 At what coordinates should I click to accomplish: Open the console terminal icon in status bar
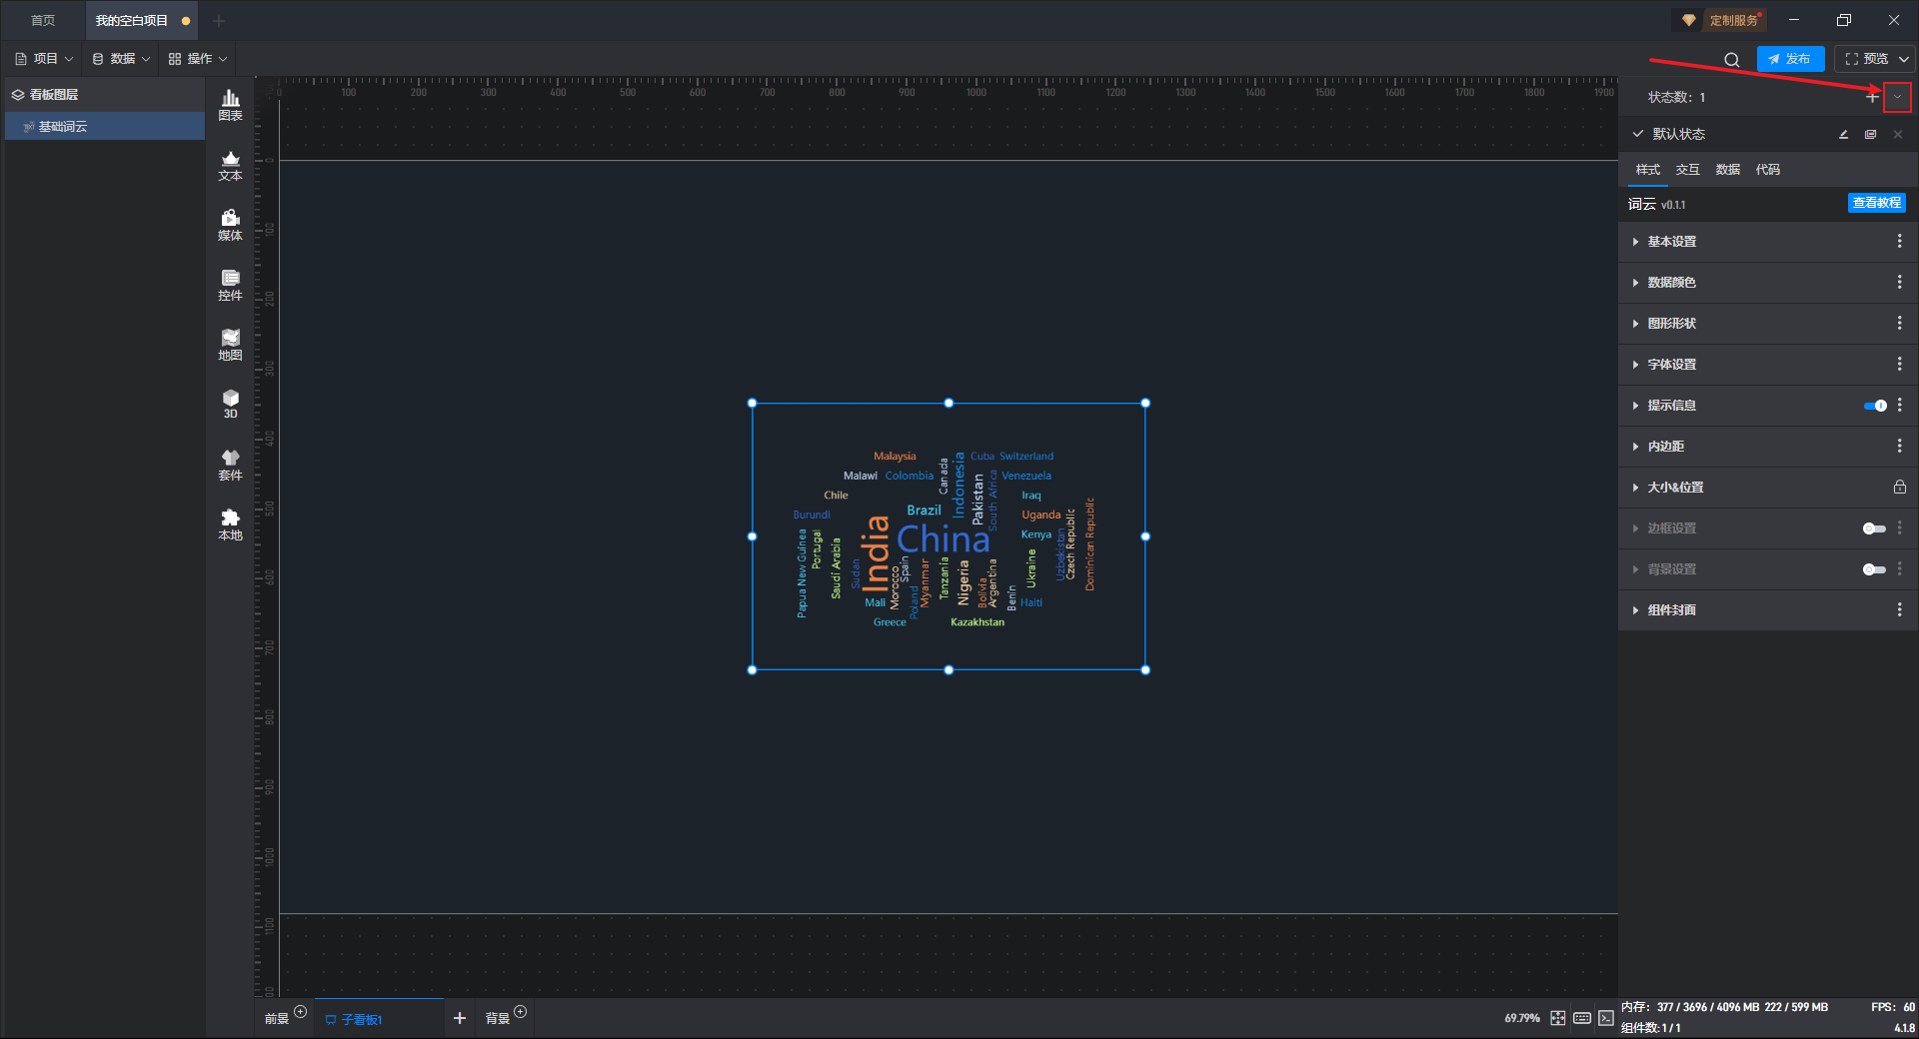pyautogui.click(x=1605, y=1018)
